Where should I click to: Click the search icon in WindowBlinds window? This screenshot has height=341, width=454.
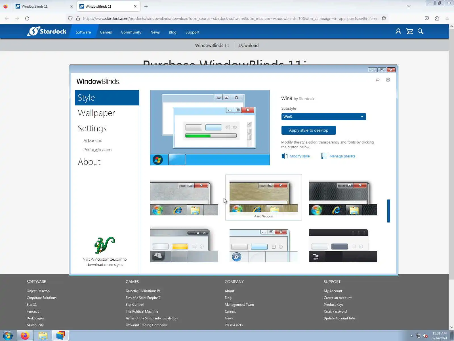377,80
